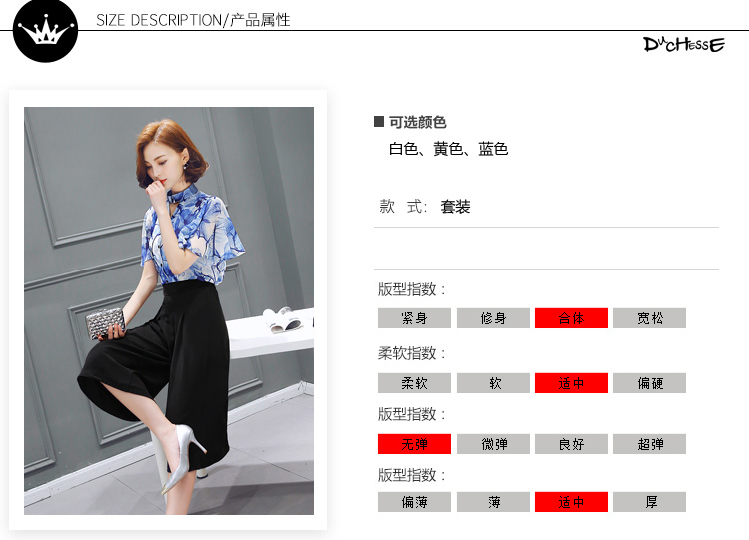Pick the 软 softness option

click(x=493, y=383)
